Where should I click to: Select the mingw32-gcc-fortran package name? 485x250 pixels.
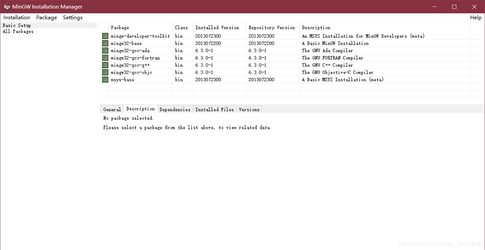135,58
